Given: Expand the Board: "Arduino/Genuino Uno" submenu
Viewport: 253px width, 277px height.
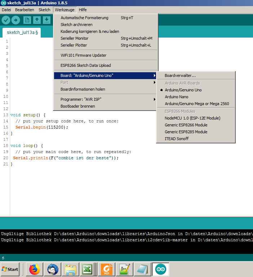Looking at the screenshot, I should [x=105, y=75].
